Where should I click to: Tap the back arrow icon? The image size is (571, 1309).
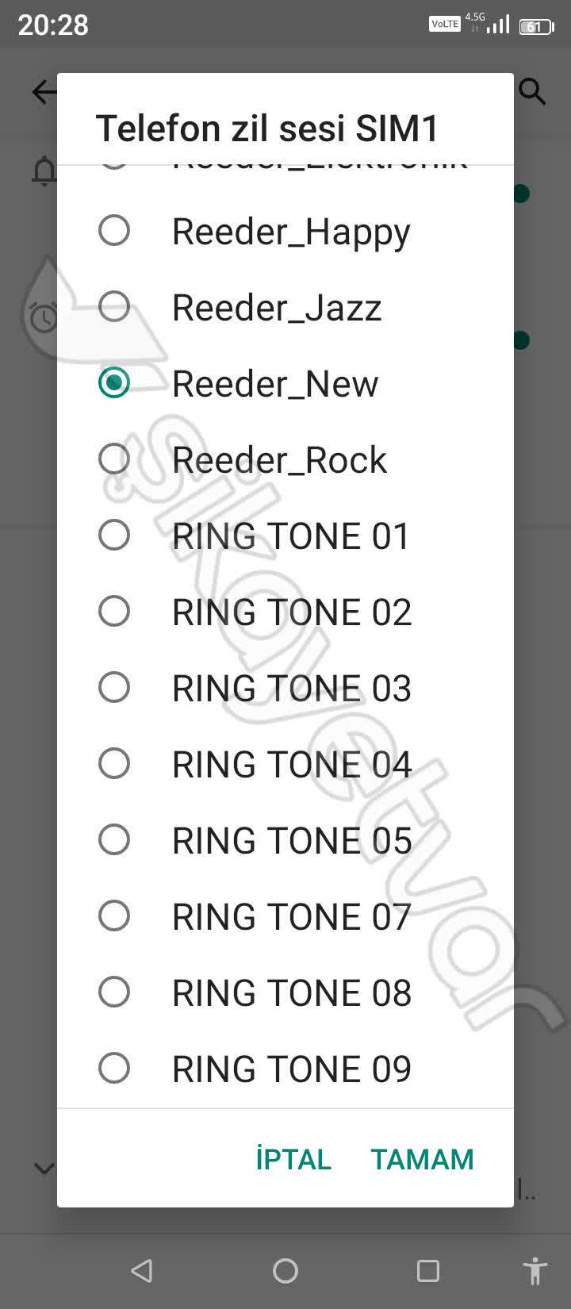pyautogui.click(x=44, y=92)
